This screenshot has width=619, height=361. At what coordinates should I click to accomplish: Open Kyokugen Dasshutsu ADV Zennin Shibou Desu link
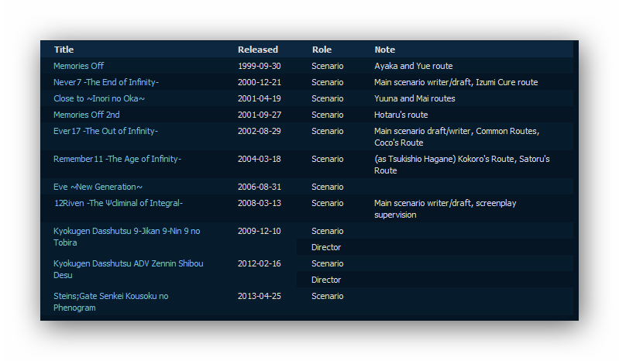coord(129,269)
